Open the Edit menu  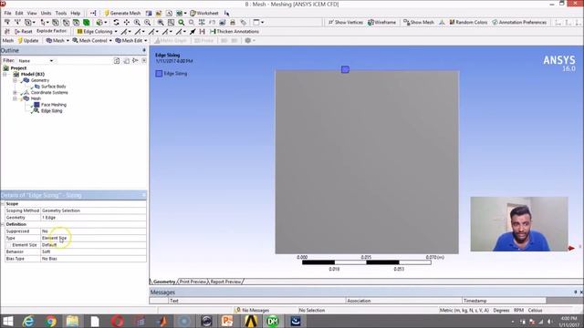[19, 13]
